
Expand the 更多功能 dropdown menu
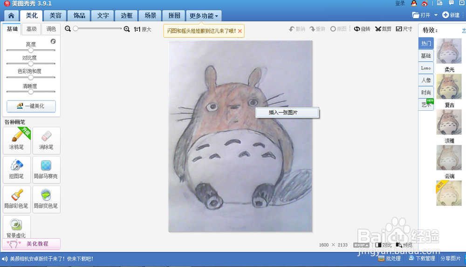(x=204, y=16)
